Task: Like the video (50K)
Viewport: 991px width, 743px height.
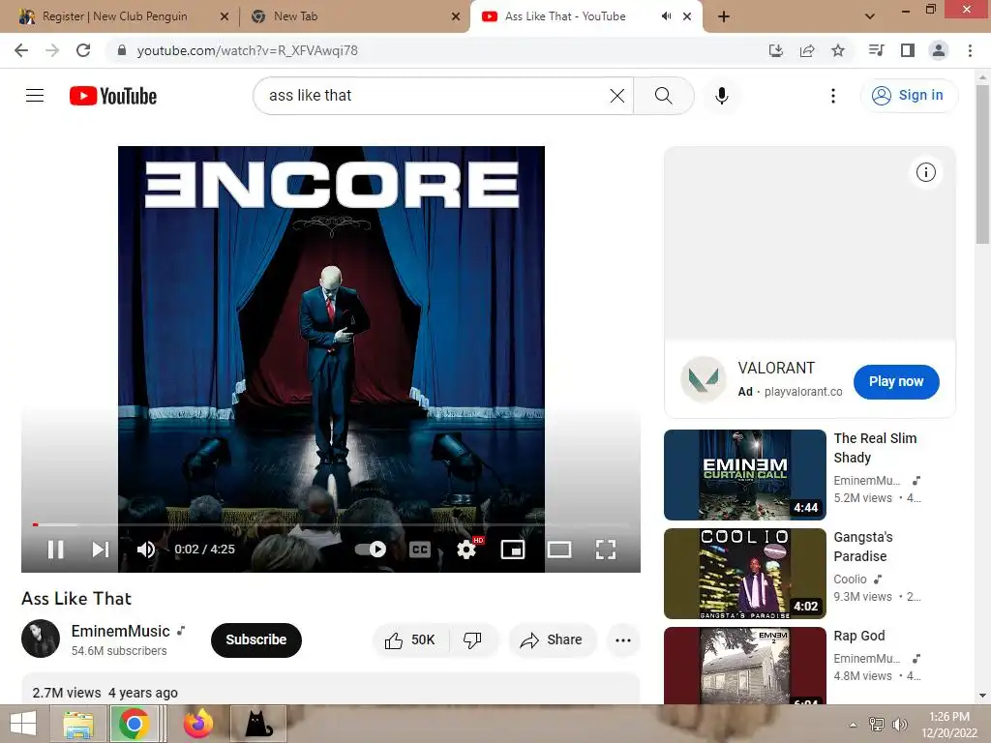Action: coord(410,640)
